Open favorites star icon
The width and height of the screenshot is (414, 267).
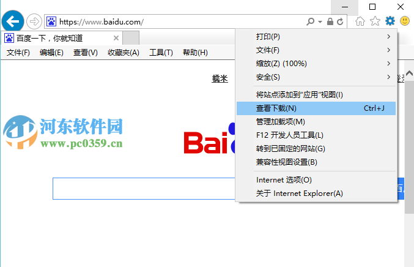375,21
